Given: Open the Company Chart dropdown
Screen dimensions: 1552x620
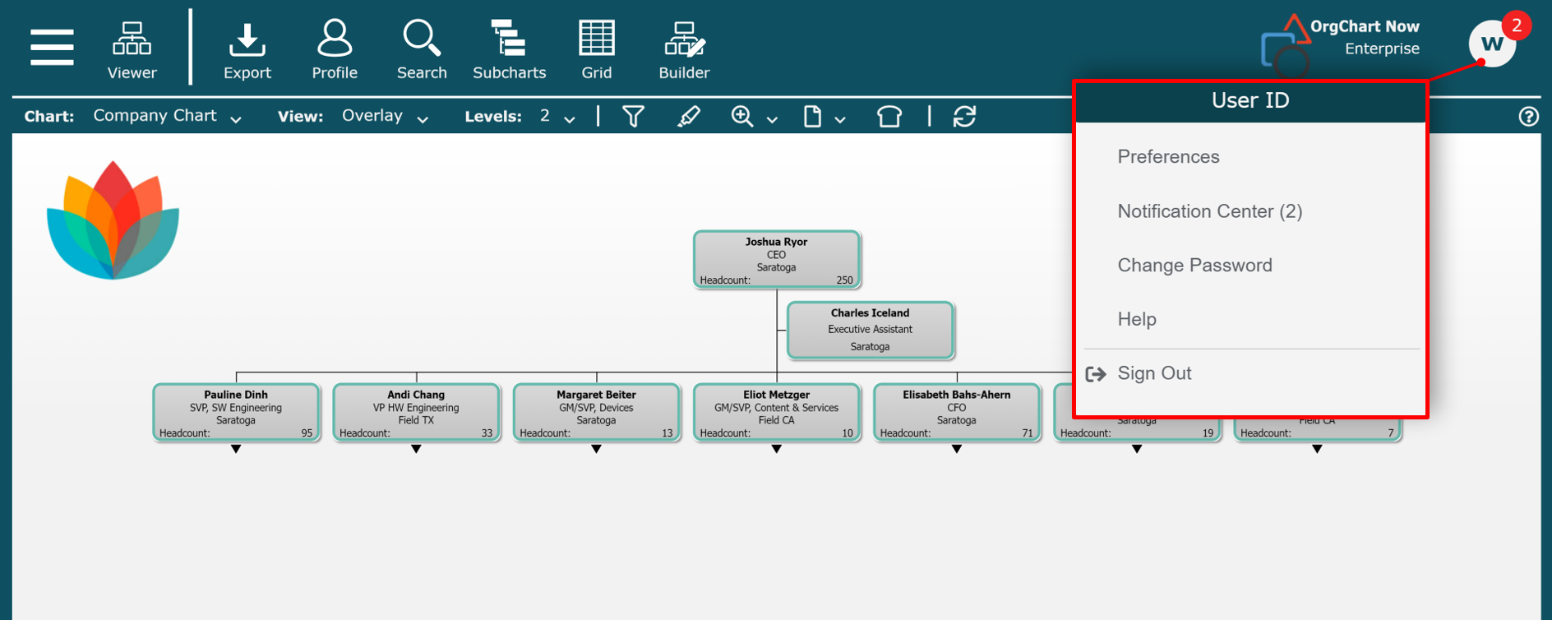Looking at the screenshot, I should pyautogui.click(x=168, y=117).
